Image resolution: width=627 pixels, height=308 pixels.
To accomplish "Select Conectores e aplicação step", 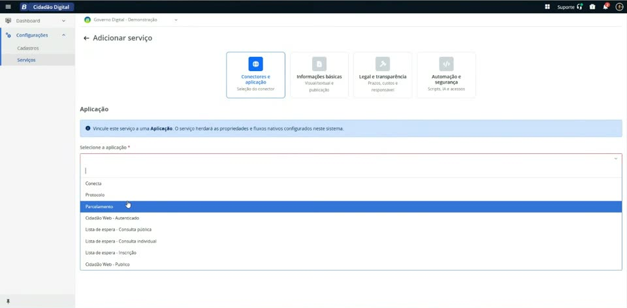I will pyautogui.click(x=255, y=74).
